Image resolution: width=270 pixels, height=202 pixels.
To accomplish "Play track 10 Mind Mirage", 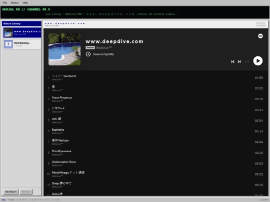I will [x=156, y=174].
